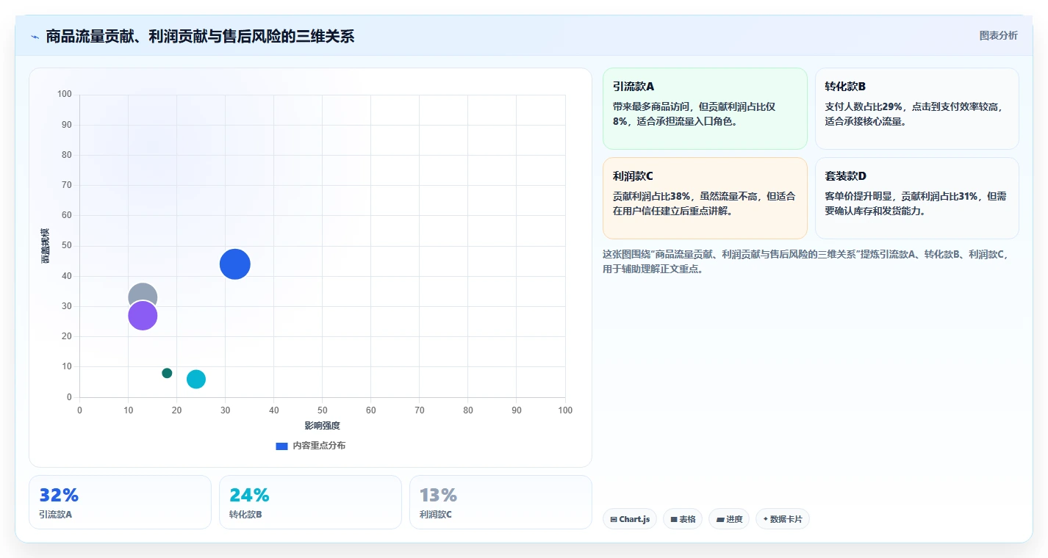1048x558 pixels.
Task: Click the small dark teal bubble
Action: [167, 373]
